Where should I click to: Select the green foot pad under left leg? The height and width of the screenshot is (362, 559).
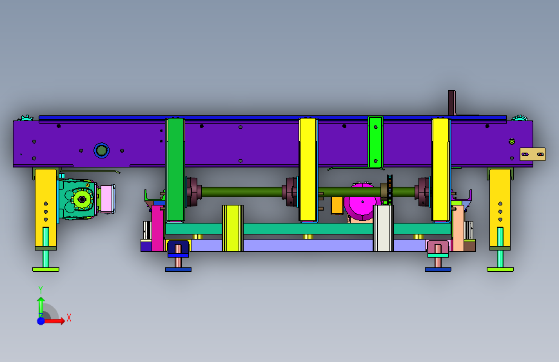tap(46, 269)
